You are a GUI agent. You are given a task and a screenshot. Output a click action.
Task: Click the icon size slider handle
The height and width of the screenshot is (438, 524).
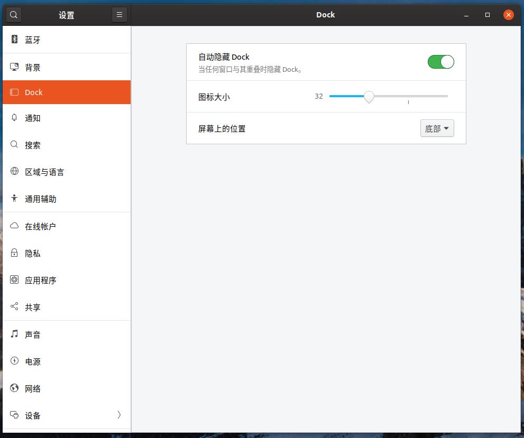pyautogui.click(x=369, y=97)
